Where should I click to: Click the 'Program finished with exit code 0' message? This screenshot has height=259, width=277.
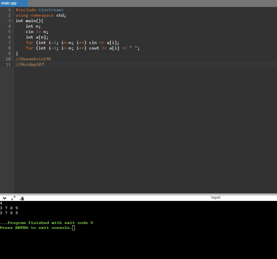click(47, 223)
